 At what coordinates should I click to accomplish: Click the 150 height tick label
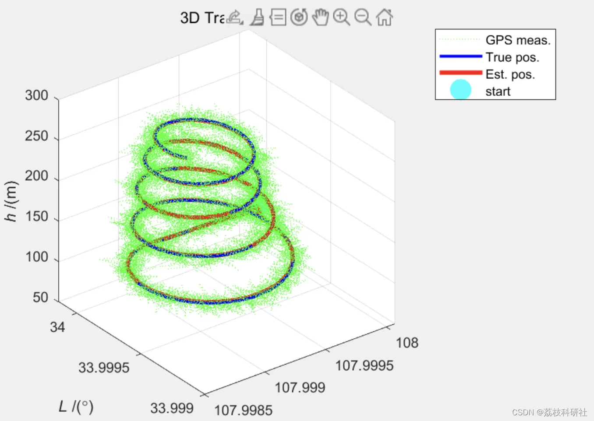(x=36, y=217)
